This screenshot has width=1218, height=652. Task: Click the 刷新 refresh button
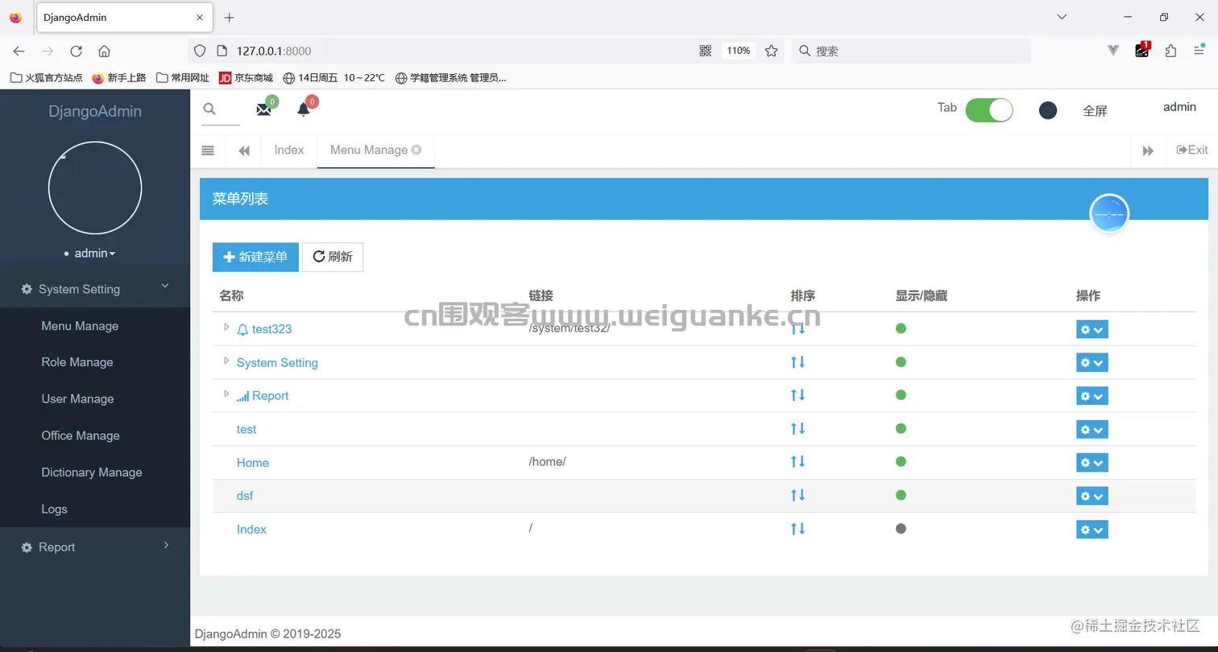pyautogui.click(x=333, y=257)
